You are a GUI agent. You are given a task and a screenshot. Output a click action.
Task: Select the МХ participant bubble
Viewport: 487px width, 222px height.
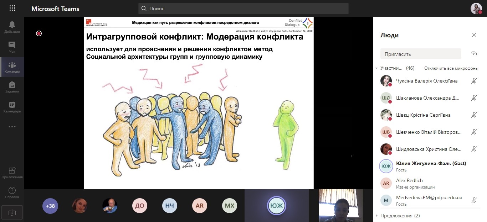coord(229,206)
